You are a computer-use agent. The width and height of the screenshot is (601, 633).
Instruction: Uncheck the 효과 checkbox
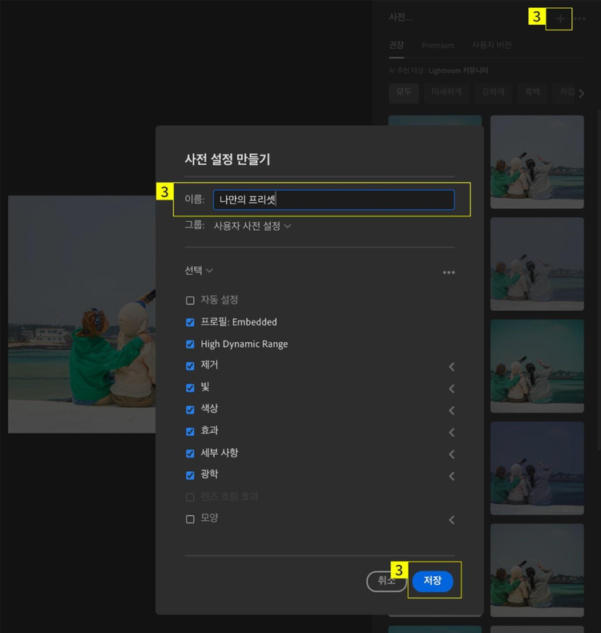pyautogui.click(x=190, y=432)
